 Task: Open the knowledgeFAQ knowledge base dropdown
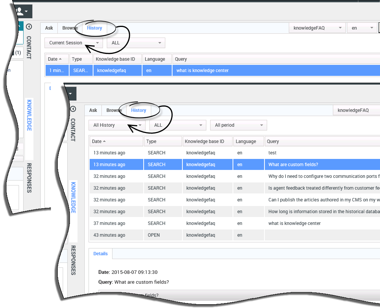317,28
